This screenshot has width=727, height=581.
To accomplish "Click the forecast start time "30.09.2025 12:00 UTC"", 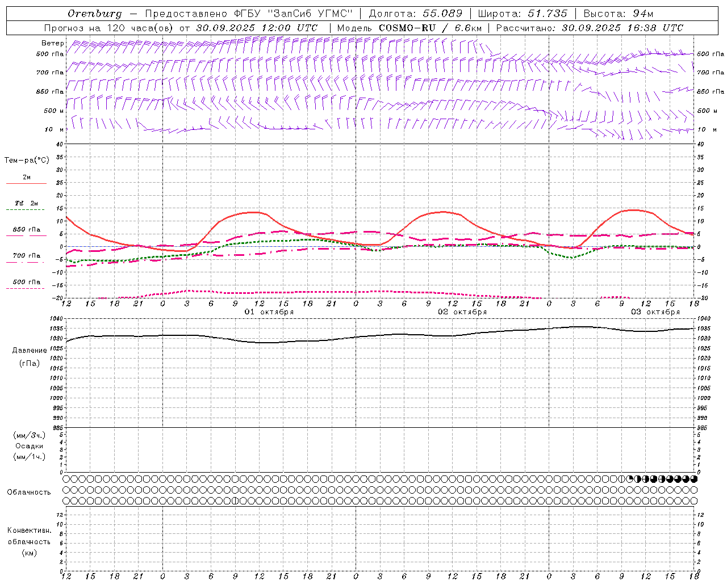I will click(x=257, y=28).
